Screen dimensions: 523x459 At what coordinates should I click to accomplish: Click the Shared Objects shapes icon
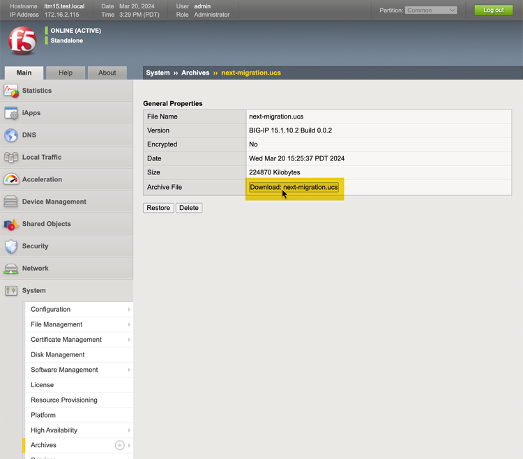pos(11,224)
